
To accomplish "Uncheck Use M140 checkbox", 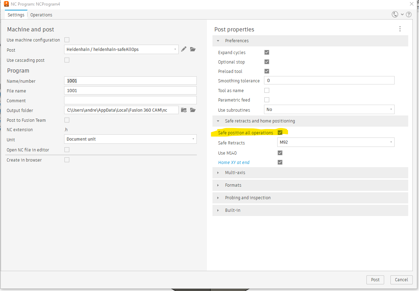I will point(280,153).
